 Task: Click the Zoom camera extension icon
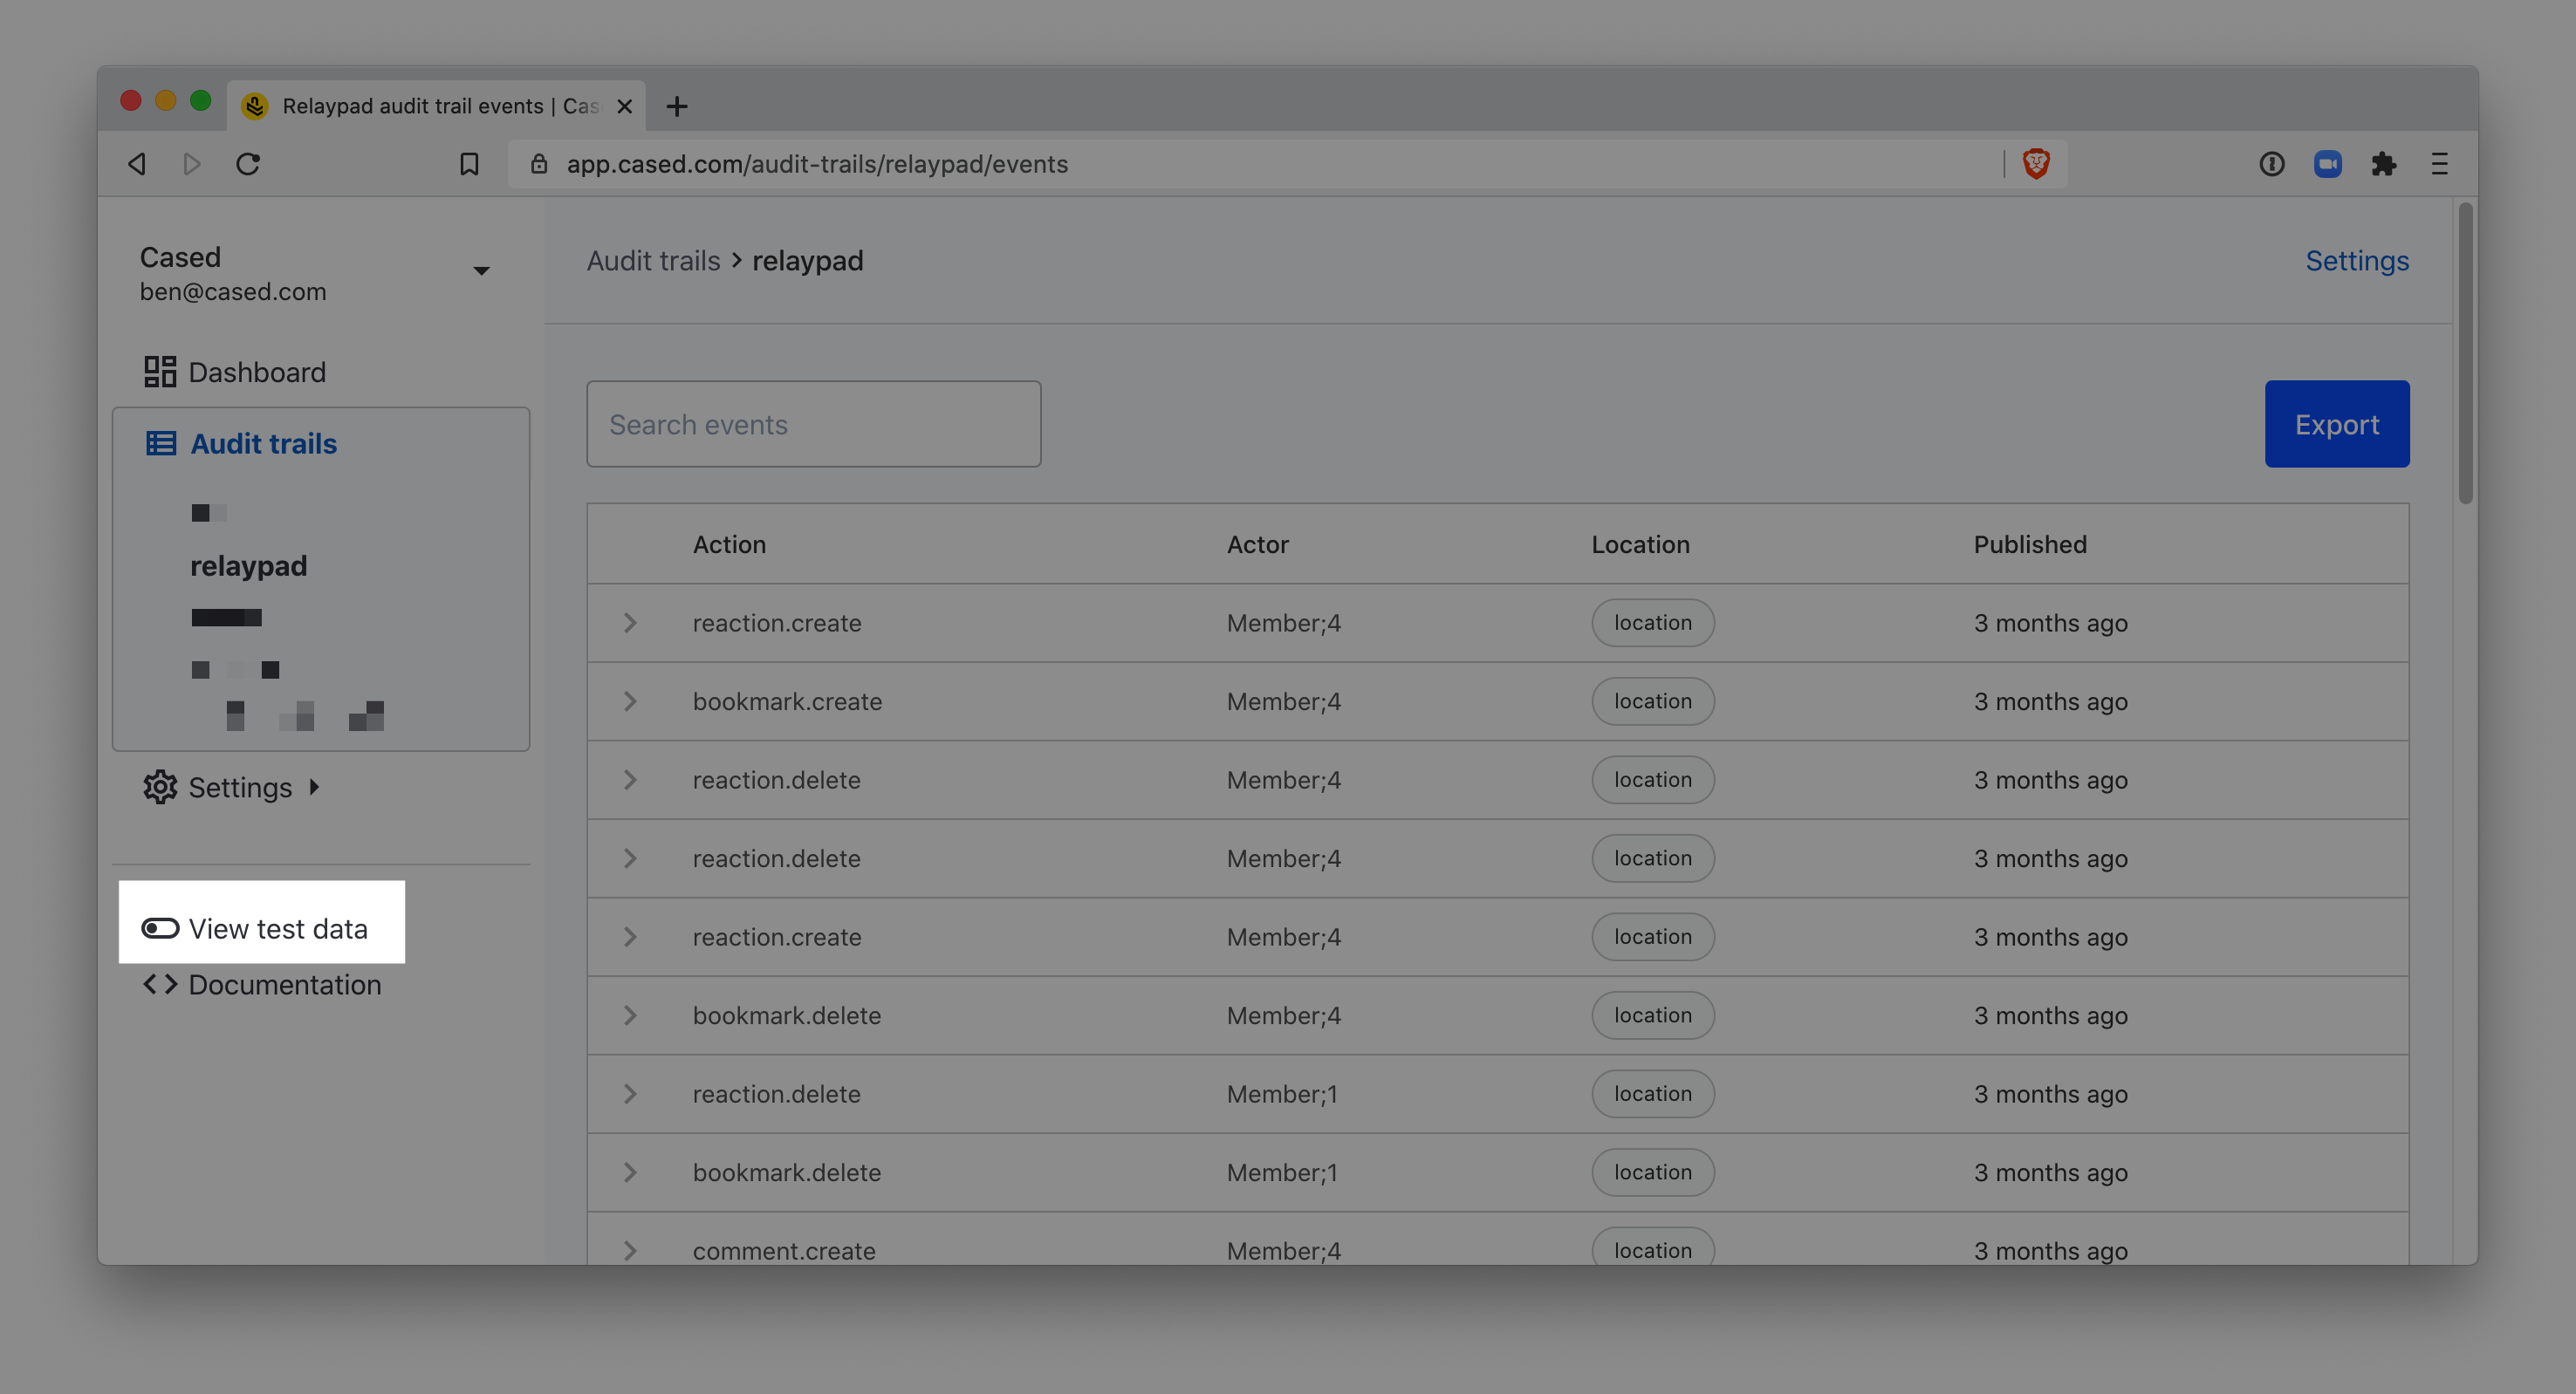coord(2327,163)
